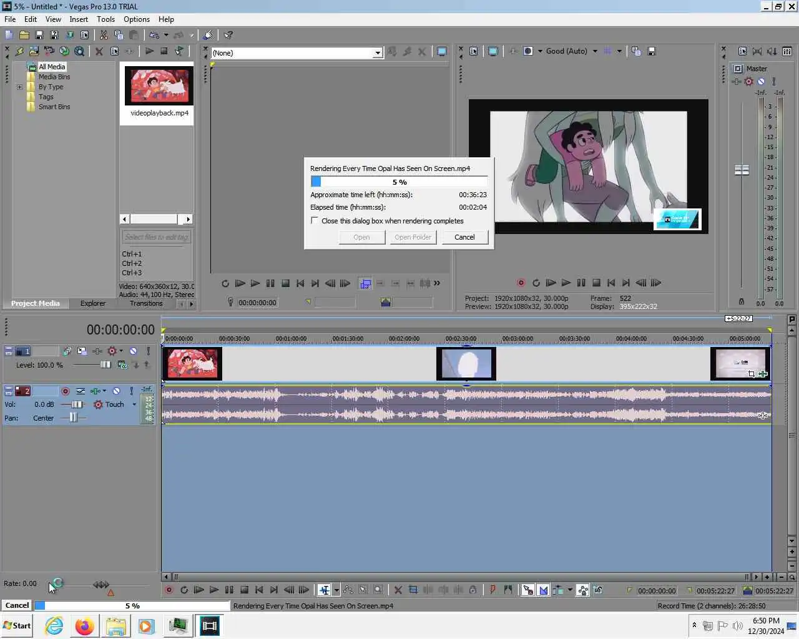Toggle invert phase on audio track 2
799x639 pixels.
click(81, 391)
